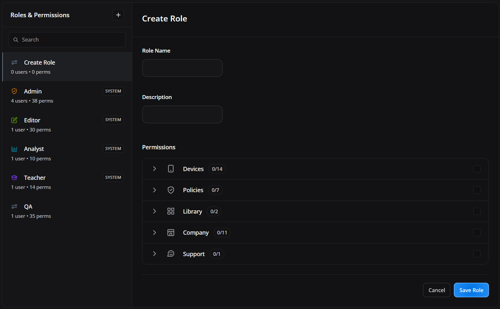Click the "1 user • 30 perms" text

pos(31,130)
